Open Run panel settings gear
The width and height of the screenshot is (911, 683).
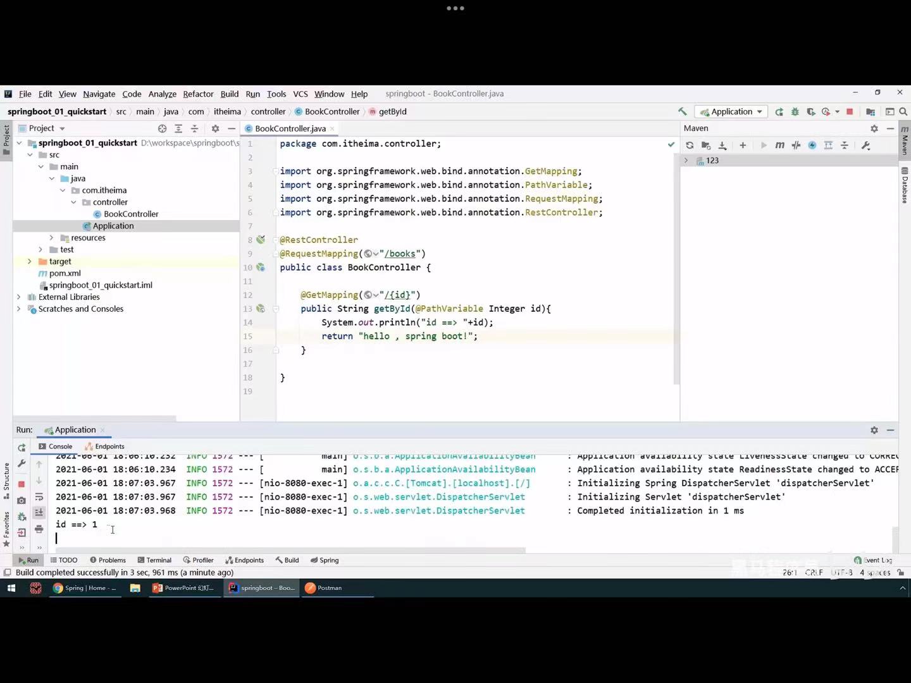point(874,430)
